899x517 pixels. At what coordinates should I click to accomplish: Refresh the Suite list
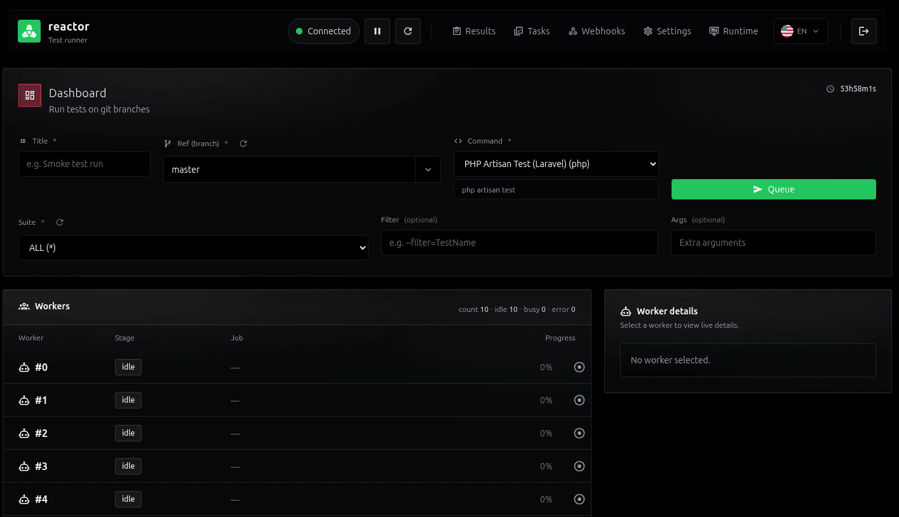point(60,222)
